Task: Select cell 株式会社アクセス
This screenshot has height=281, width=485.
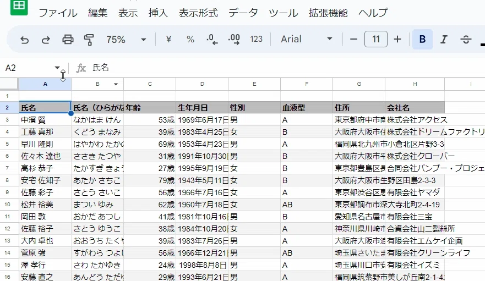Action: point(415,120)
